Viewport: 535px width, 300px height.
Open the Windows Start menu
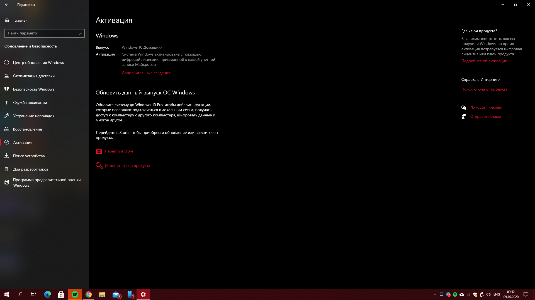pyautogui.click(x=7, y=294)
